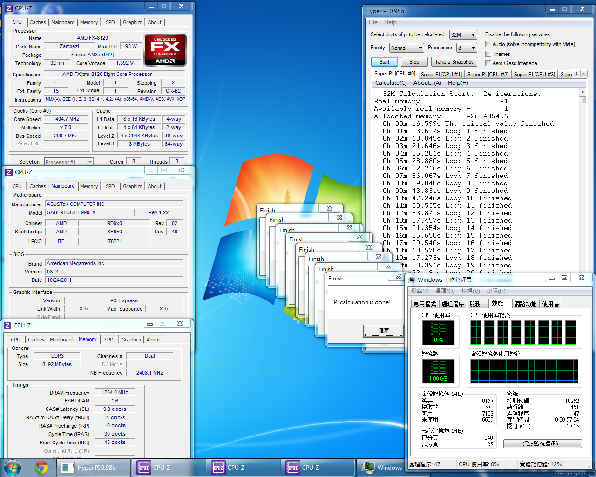Open the 網路功能 tab in Task Manager
The image size is (596, 477).
[x=525, y=304]
